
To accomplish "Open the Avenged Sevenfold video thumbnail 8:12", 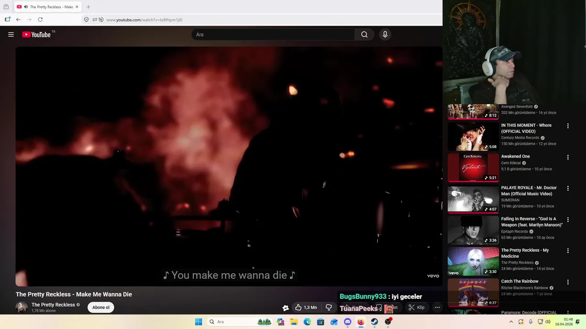I will pyautogui.click(x=473, y=111).
